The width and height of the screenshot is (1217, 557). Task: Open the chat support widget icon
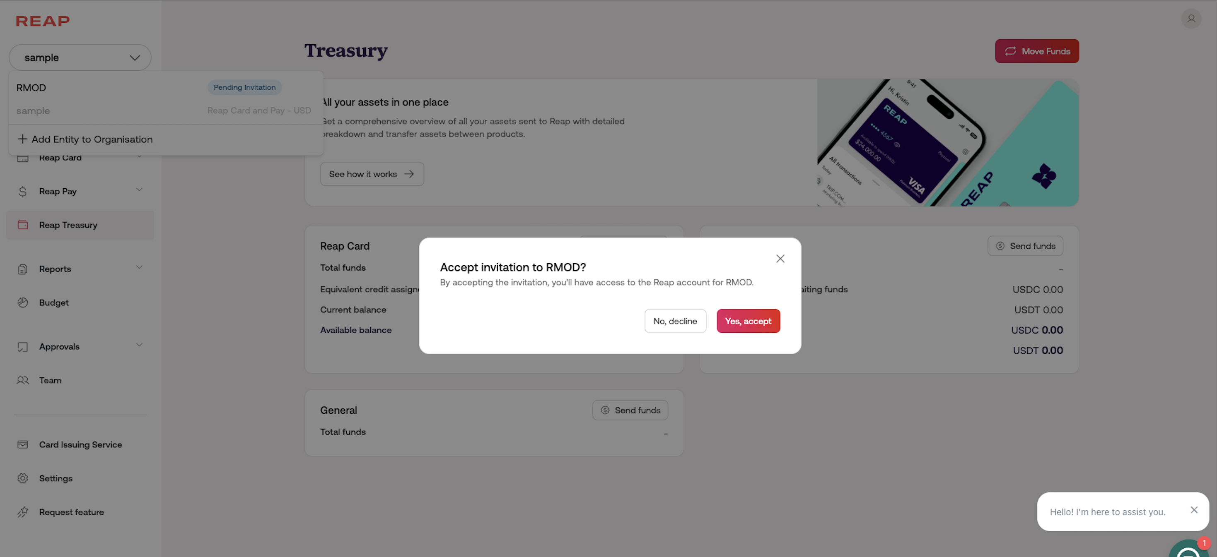coord(1188,550)
